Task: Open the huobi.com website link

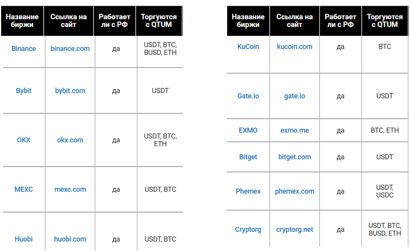Action: click(x=70, y=239)
